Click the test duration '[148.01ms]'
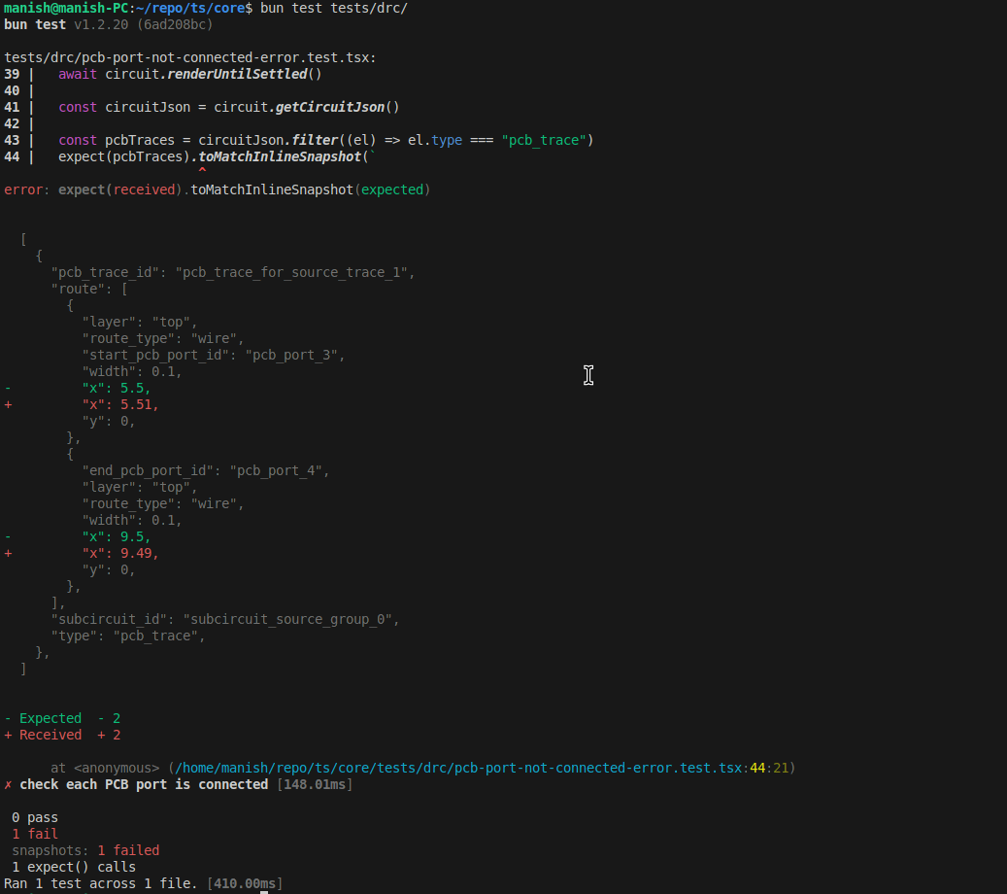The height and width of the screenshot is (894, 1007). (315, 785)
